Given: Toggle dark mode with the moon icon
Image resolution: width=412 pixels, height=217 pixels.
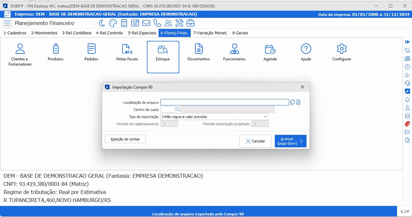Looking at the screenshot, I should (102, 23).
